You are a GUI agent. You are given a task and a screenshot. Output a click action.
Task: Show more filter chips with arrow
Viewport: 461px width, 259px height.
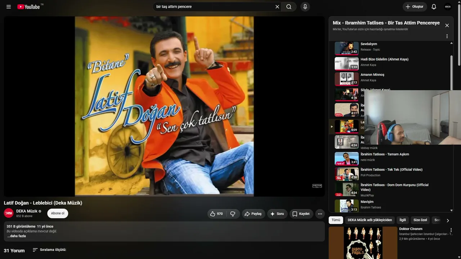tap(448, 221)
